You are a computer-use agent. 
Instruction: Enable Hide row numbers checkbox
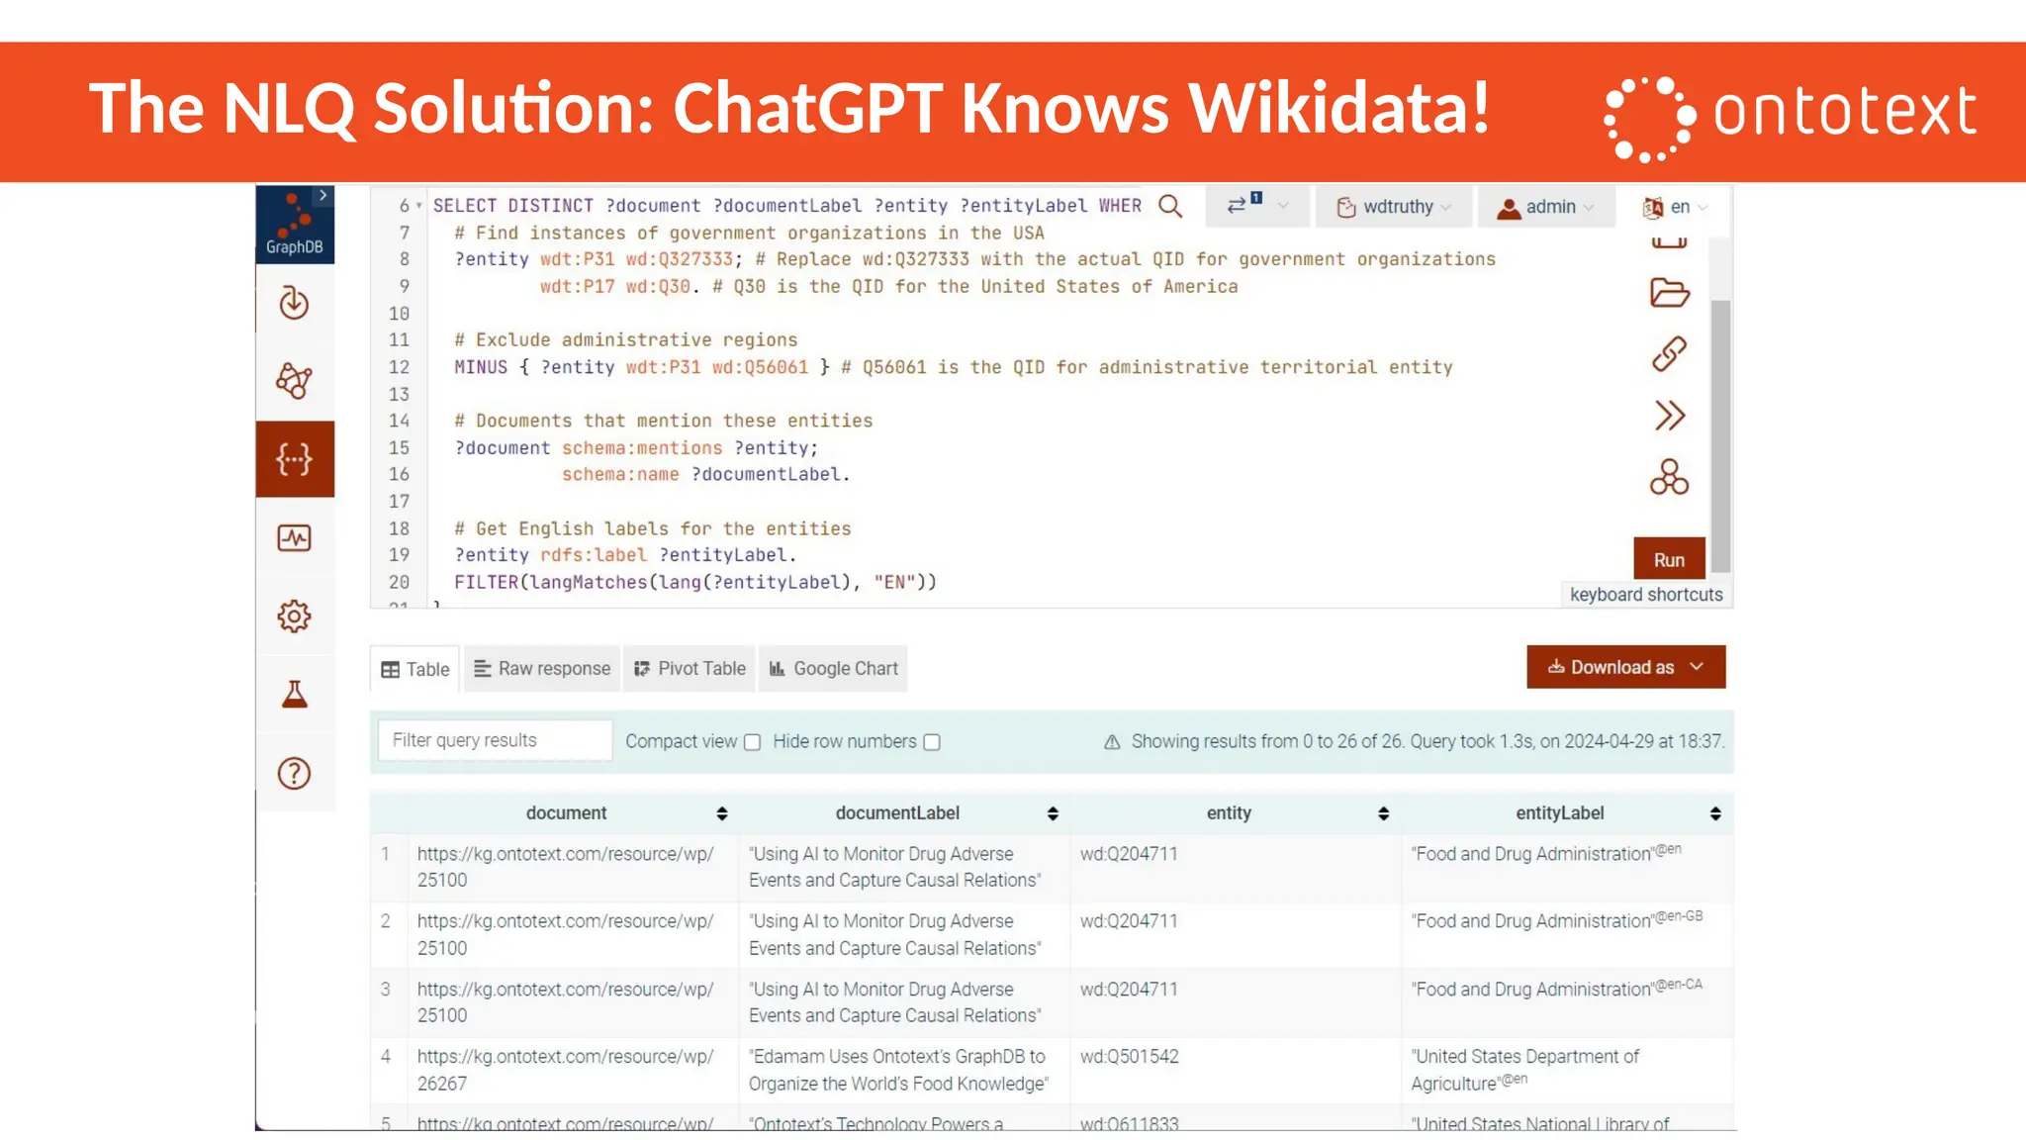932,742
